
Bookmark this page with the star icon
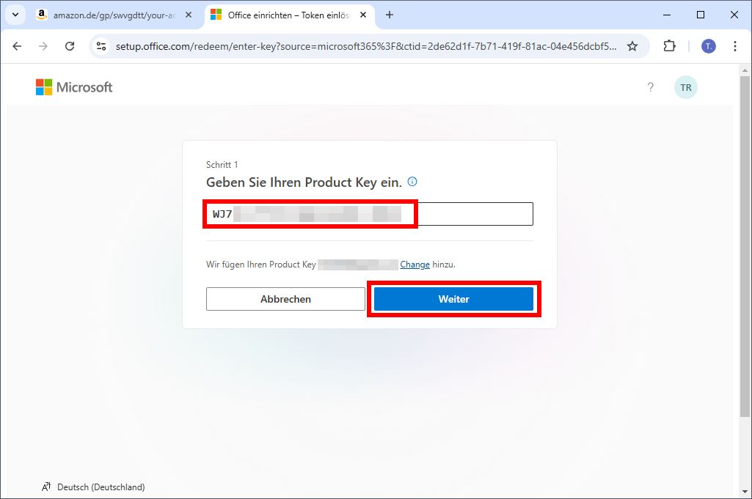(x=632, y=45)
